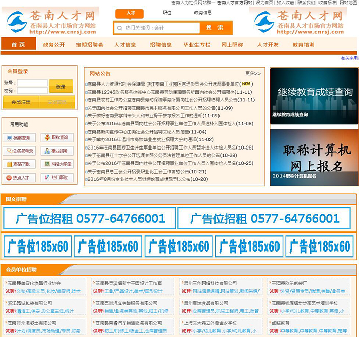Click 网站地图 in top links
This screenshot has height=337, width=359.
(348, 2)
